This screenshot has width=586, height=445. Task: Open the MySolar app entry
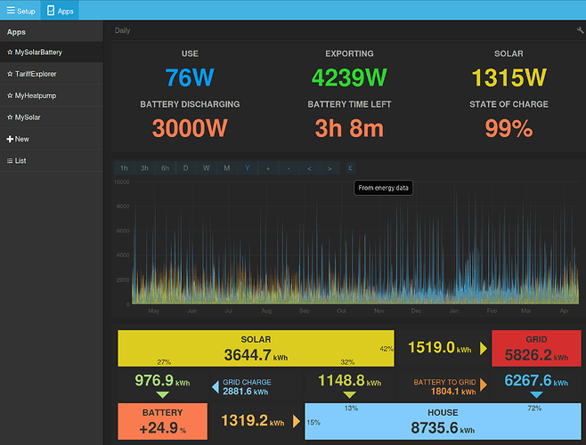click(52, 117)
